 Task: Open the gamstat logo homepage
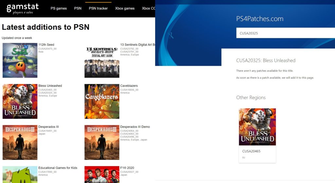click(23, 9)
